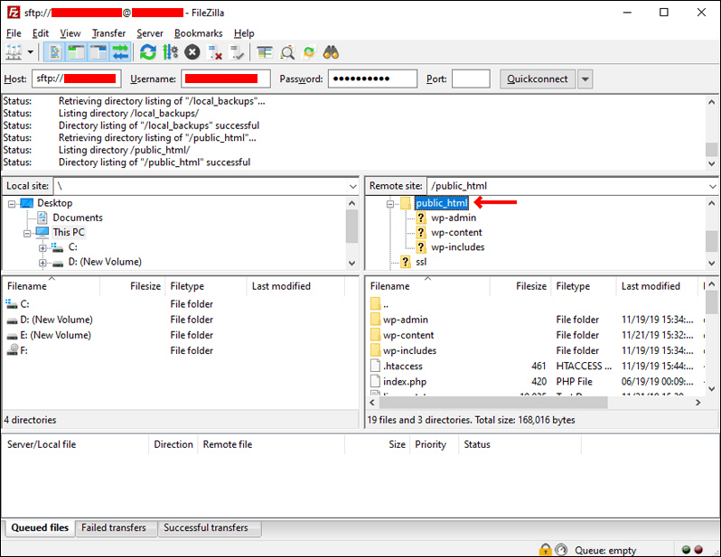
Task: Toggle remote directory tree display
Action: coord(98,52)
